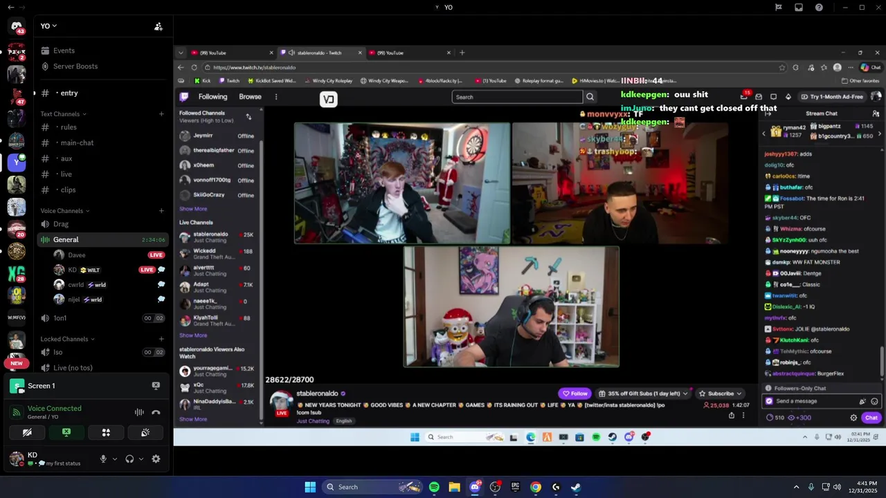Open the aux text channel
The width and height of the screenshot is (886, 498).
tap(102, 158)
